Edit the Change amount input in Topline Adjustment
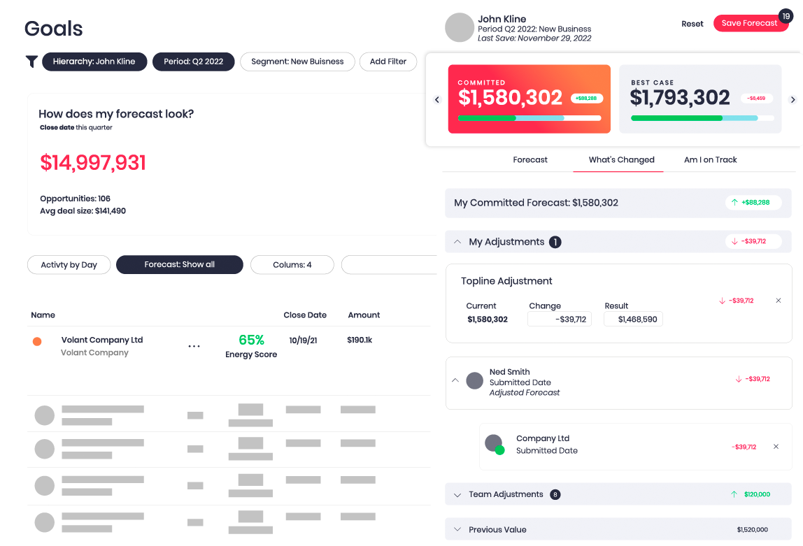803x546 pixels. pos(559,319)
